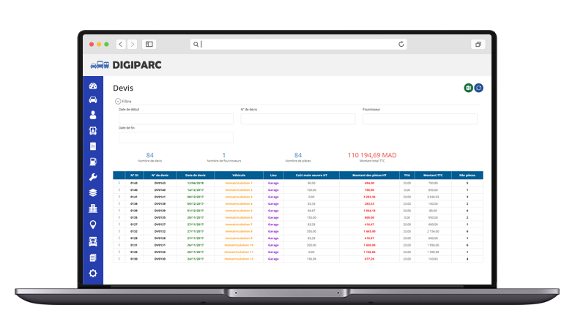Open row menu for devis DV0132
This screenshot has height=335, width=575.
click(119, 231)
